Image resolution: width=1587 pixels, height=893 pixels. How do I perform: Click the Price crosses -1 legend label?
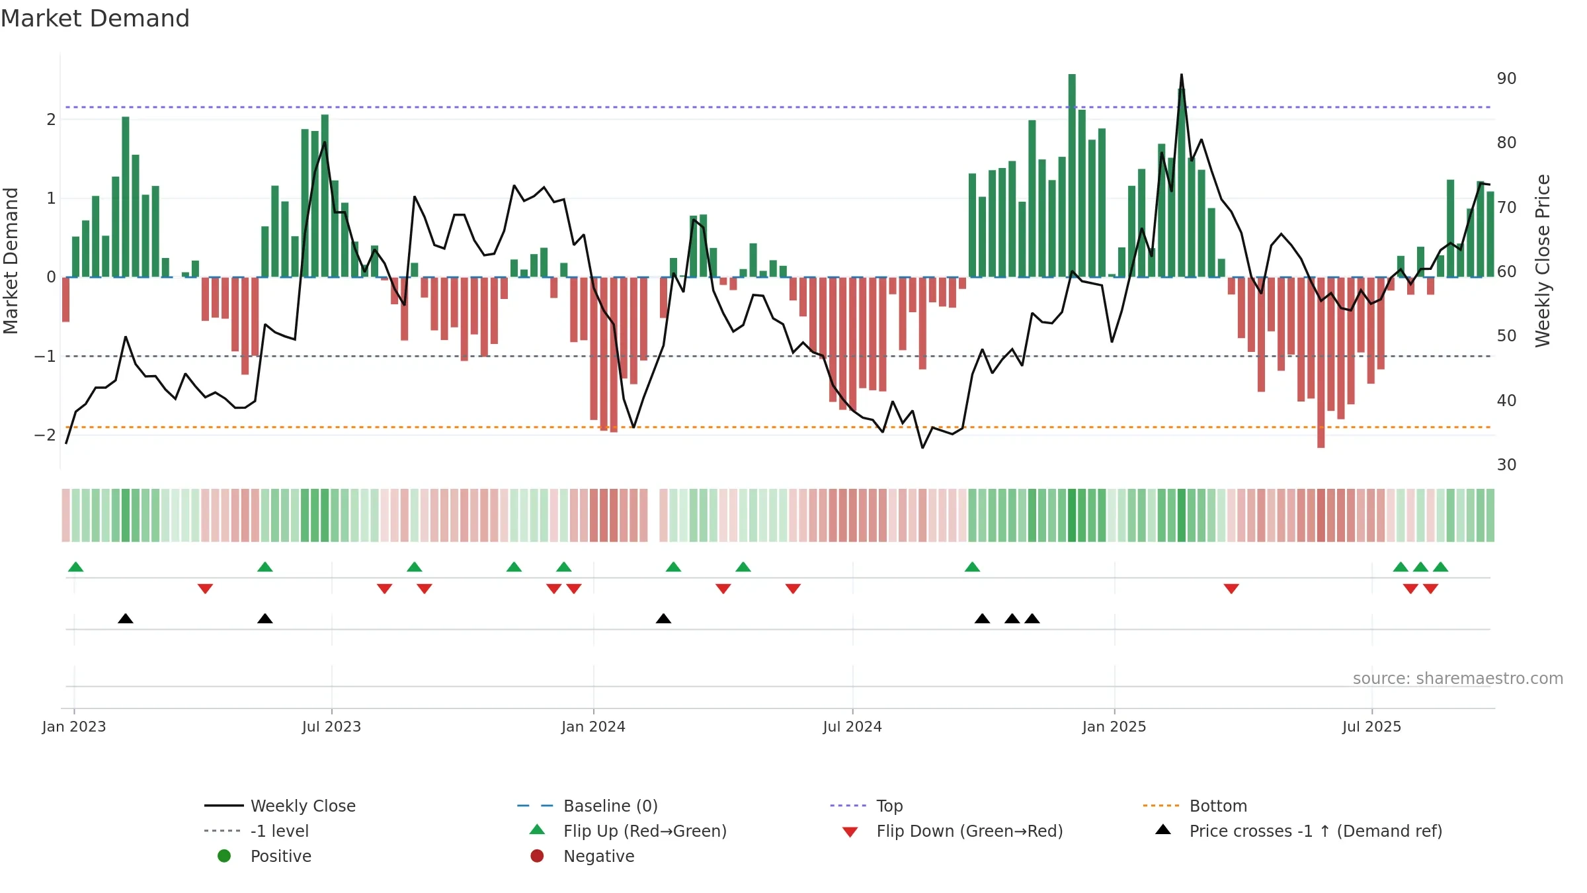point(1316,831)
